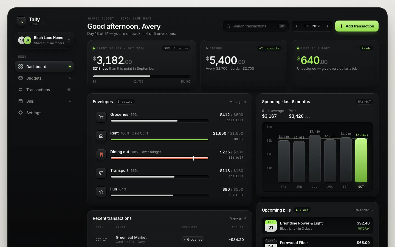This screenshot has width=395, height=247.
Task: Select the AUG bar in spending chart
Action: point(330,161)
